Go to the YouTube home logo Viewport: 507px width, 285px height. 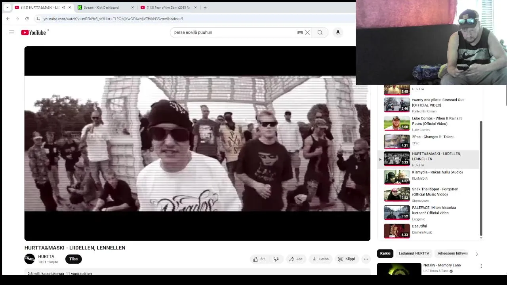click(x=34, y=32)
